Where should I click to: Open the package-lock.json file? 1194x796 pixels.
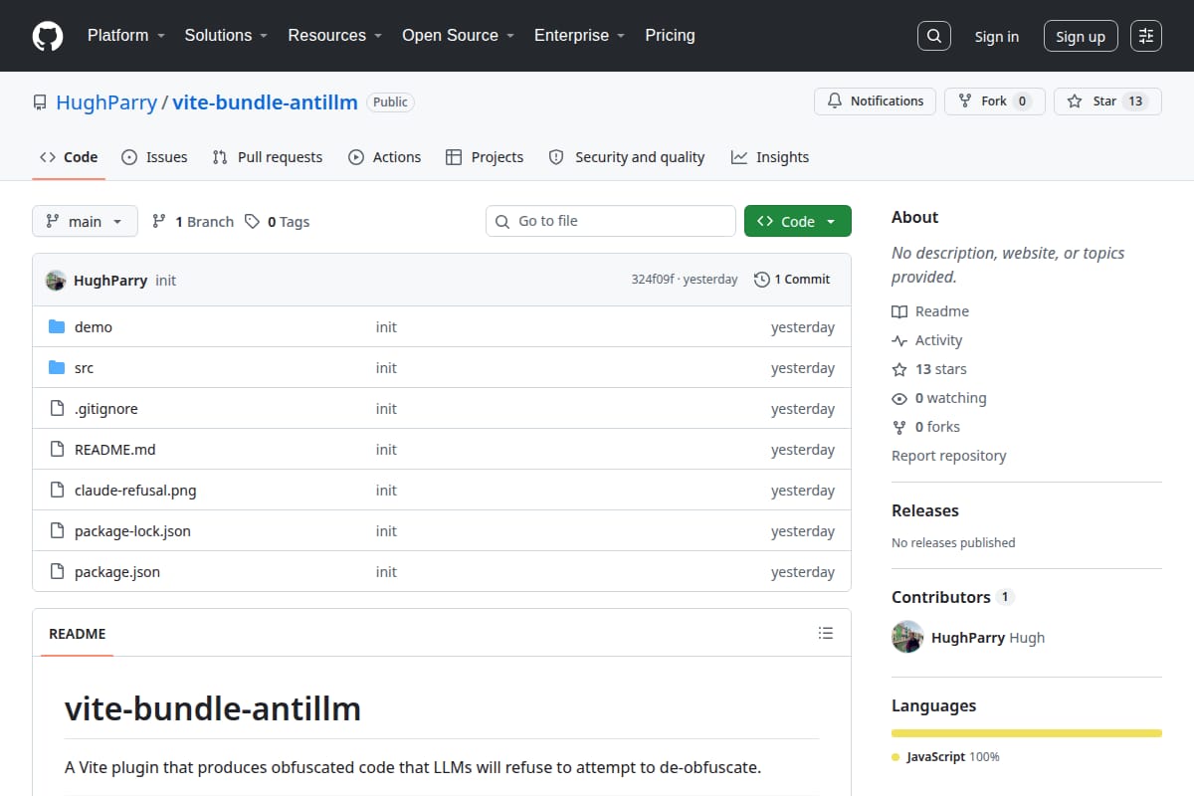pyautogui.click(x=132, y=531)
